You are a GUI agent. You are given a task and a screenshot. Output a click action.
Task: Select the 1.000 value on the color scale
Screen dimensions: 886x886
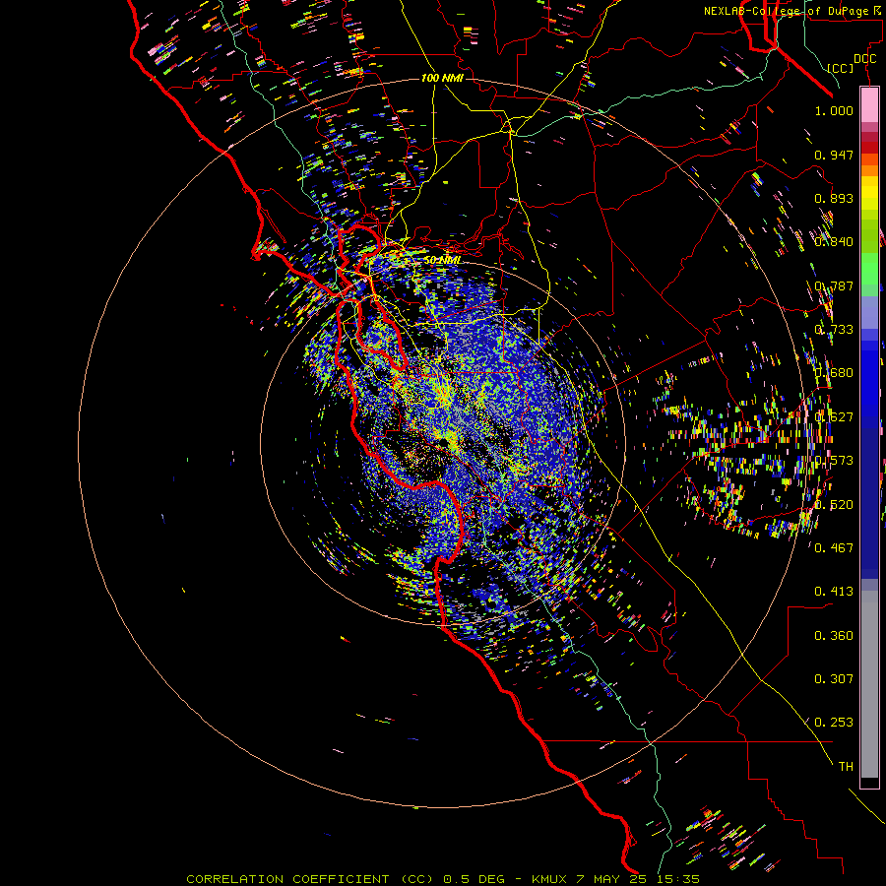coord(834,110)
